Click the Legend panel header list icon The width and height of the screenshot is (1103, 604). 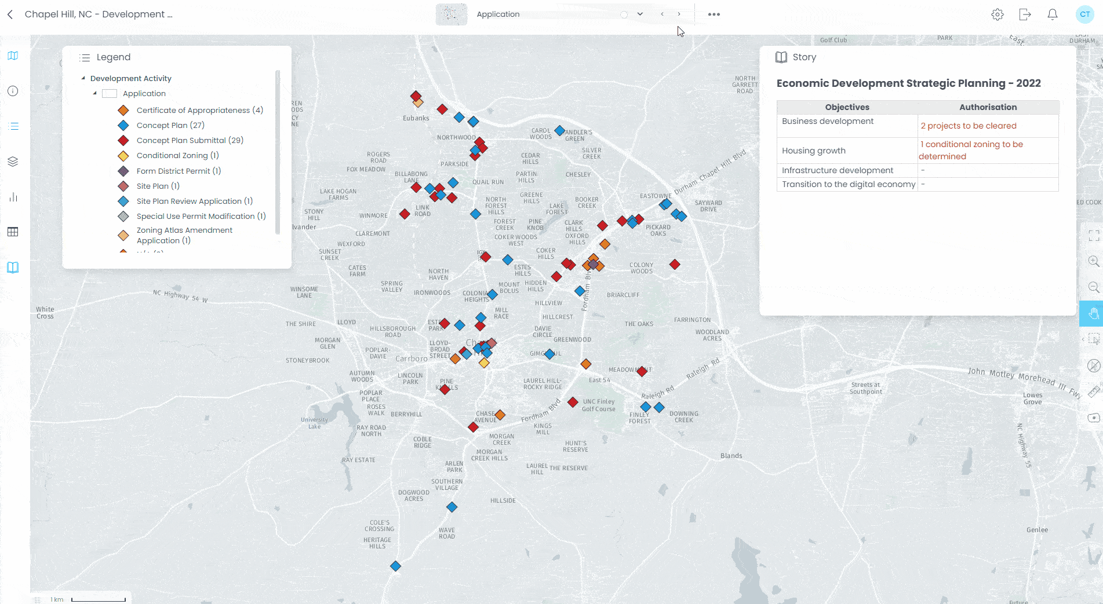click(x=85, y=57)
